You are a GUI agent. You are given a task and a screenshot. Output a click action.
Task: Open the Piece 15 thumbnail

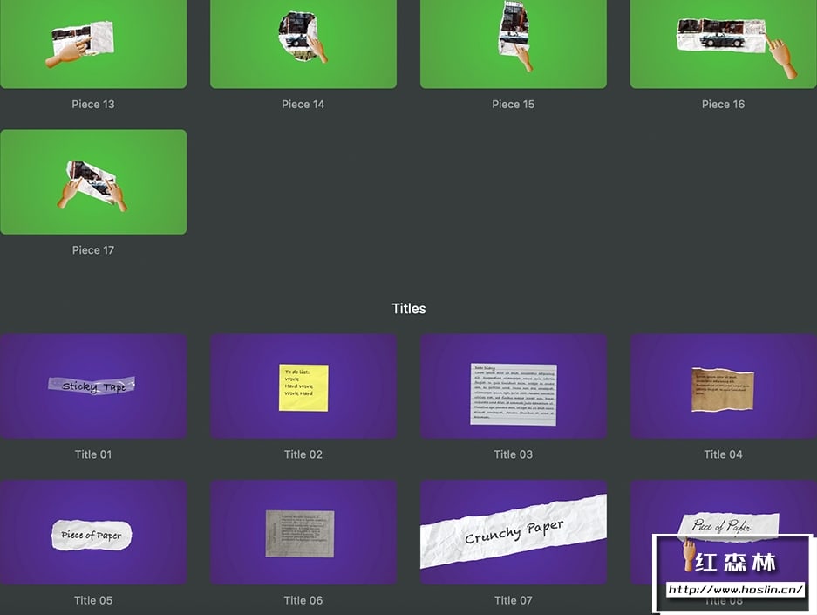tap(514, 44)
